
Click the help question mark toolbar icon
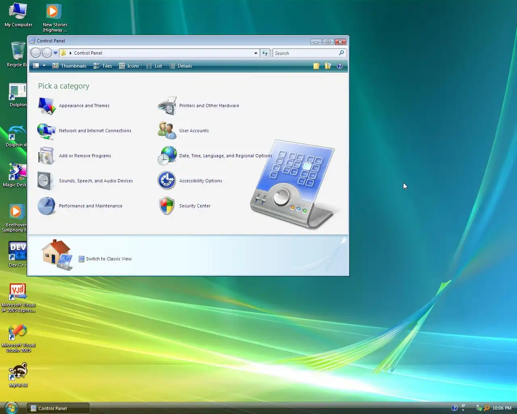340,66
